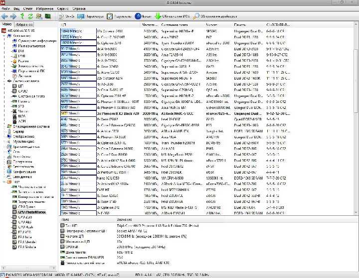
Task: Expand the Мультимедиа tree node
Action: 4,141
